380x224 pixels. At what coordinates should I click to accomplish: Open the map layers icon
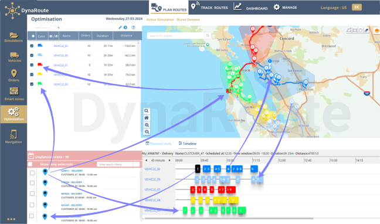(376, 31)
